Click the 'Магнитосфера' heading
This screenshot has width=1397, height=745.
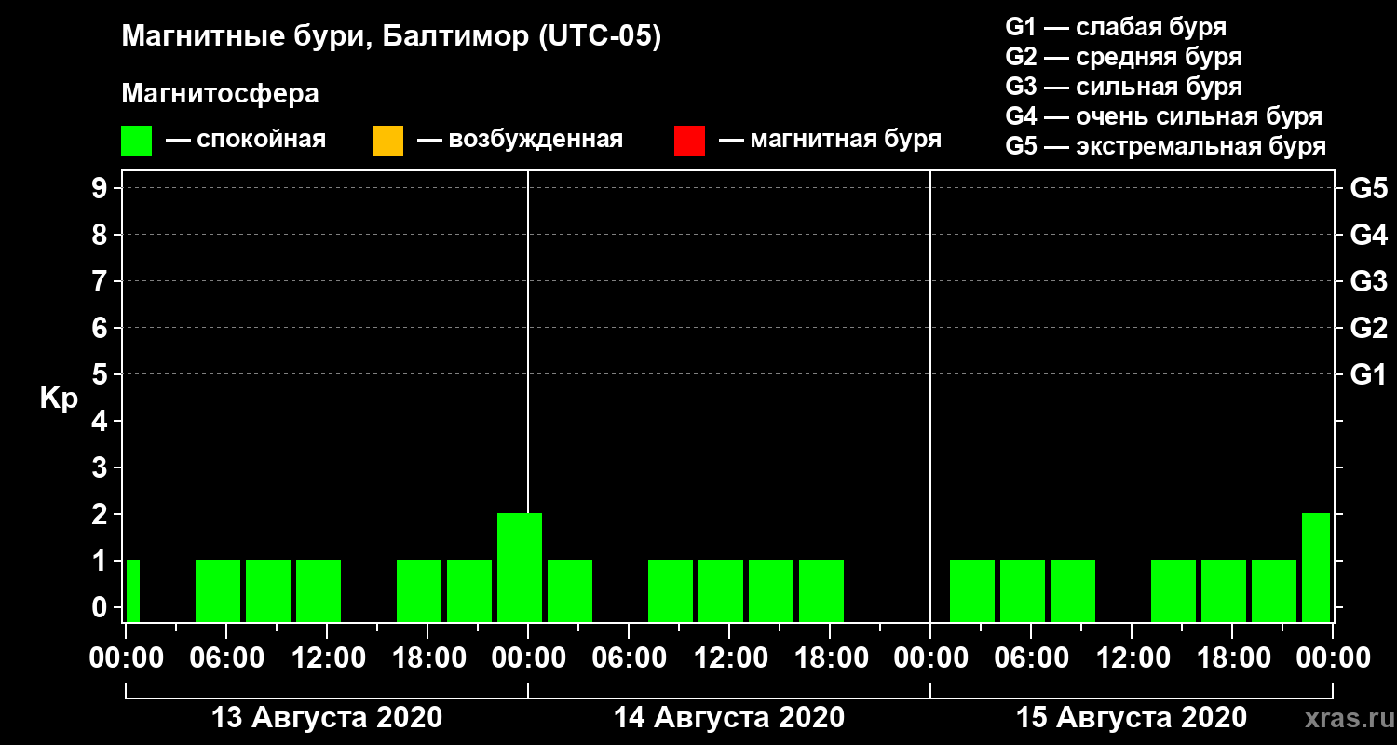(x=221, y=94)
